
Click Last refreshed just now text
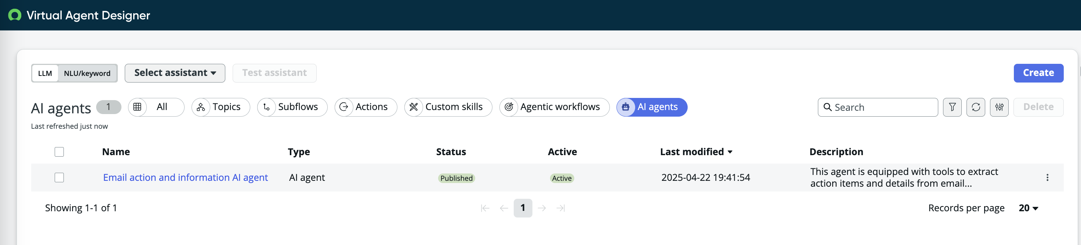pyautogui.click(x=69, y=126)
